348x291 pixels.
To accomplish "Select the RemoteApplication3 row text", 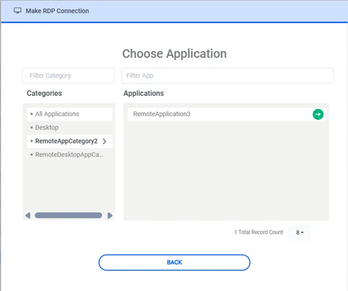I will pyautogui.click(x=162, y=114).
